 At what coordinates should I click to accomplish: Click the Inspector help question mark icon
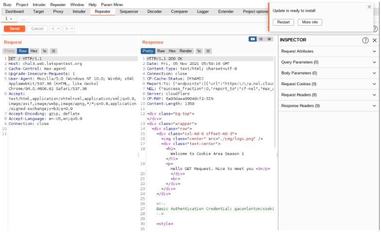click(x=365, y=40)
